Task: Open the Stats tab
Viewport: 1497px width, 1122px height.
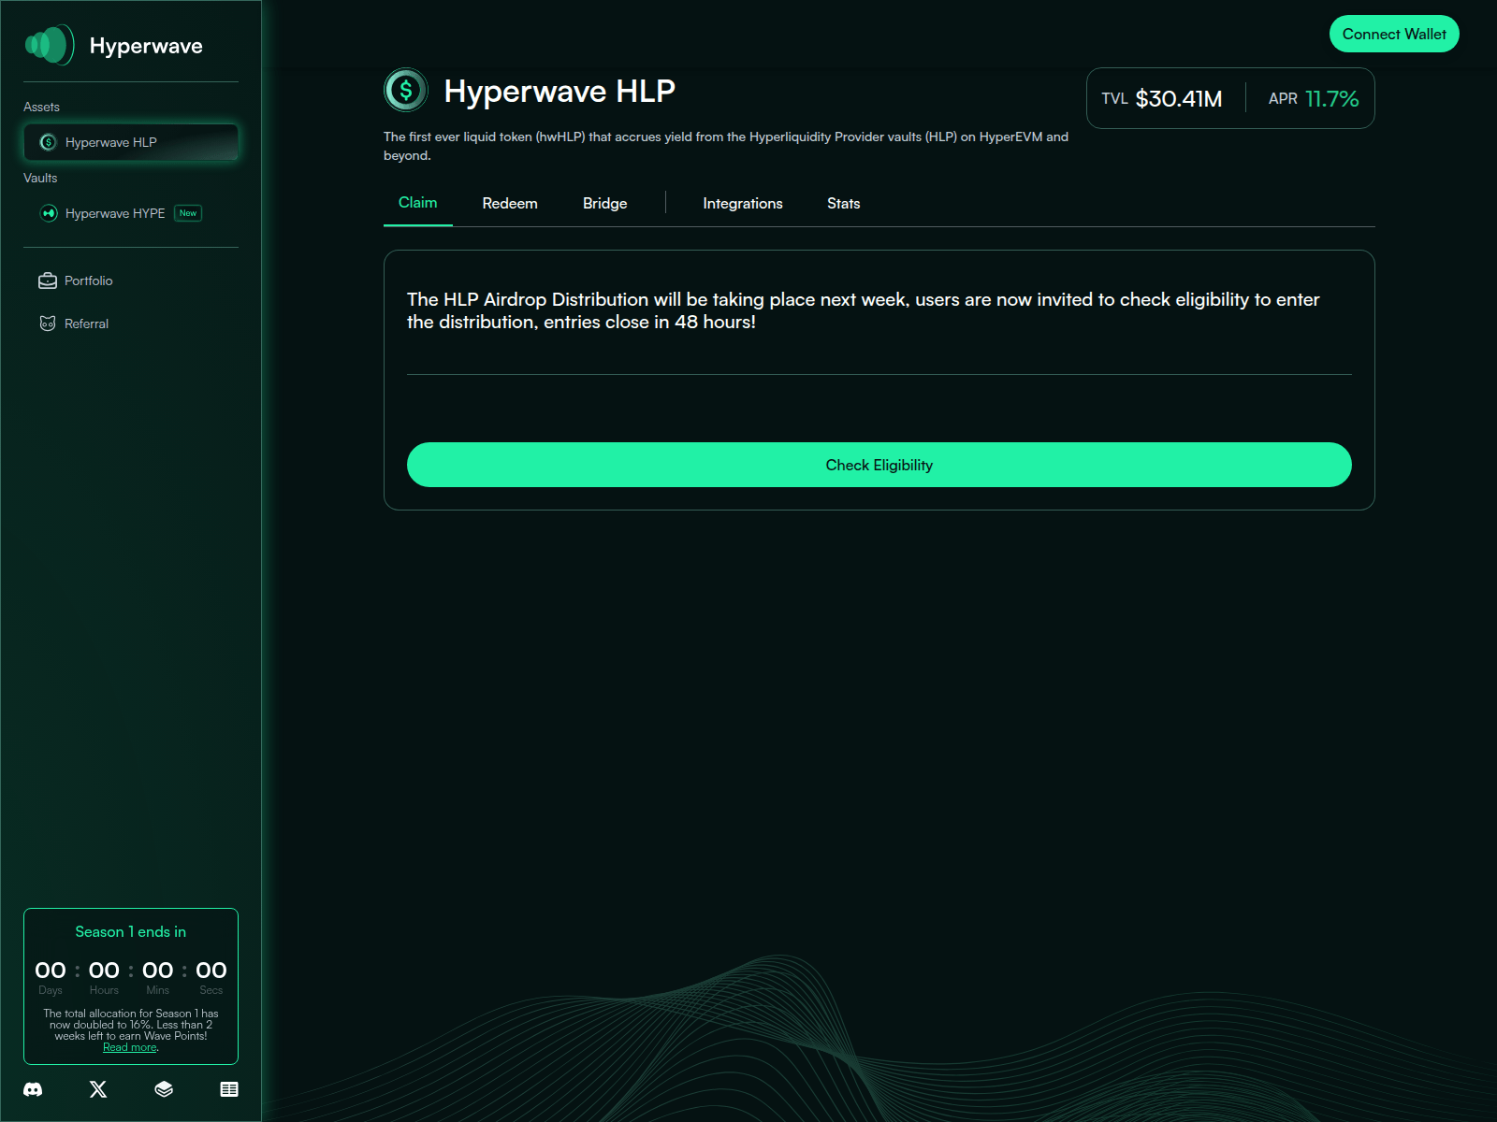Action: 842,203
